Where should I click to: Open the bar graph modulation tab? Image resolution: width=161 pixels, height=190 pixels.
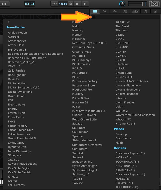coord(156,11)
